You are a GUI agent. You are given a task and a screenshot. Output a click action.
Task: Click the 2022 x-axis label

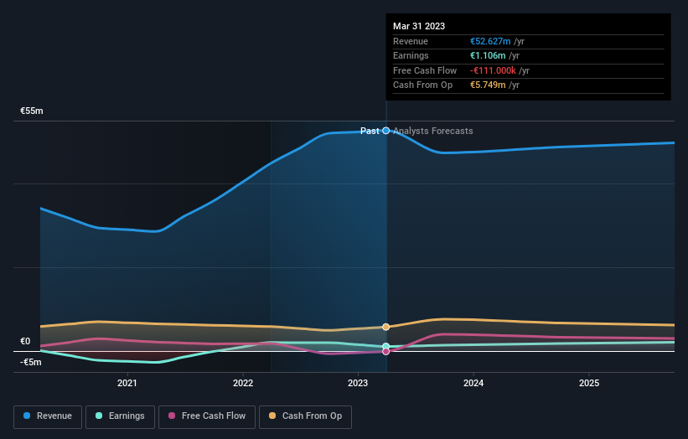(x=243, y=384)
